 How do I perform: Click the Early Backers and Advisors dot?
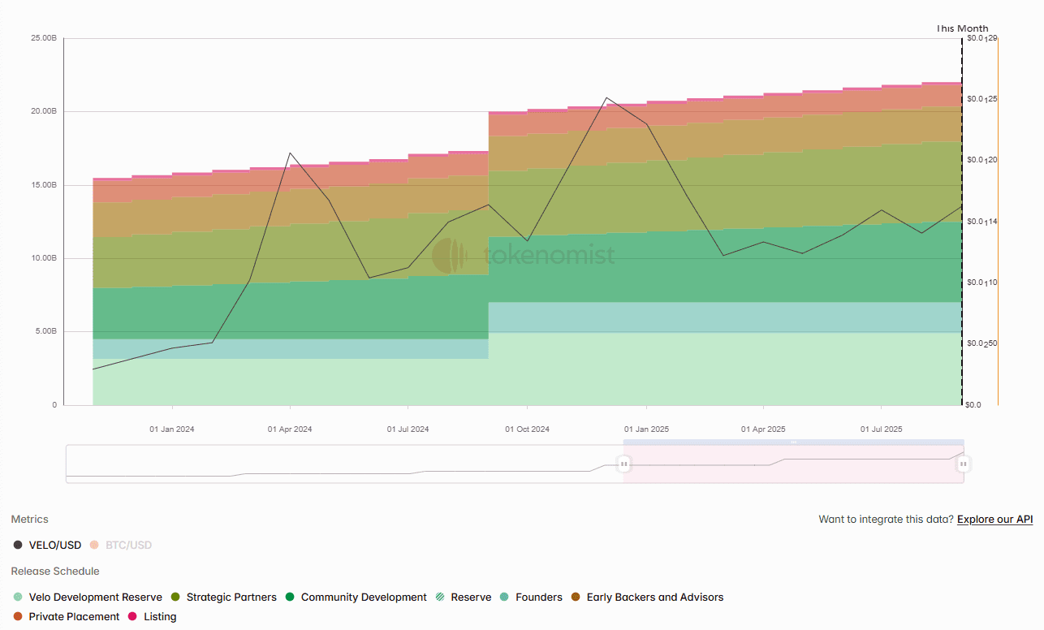tap(576, 597)
